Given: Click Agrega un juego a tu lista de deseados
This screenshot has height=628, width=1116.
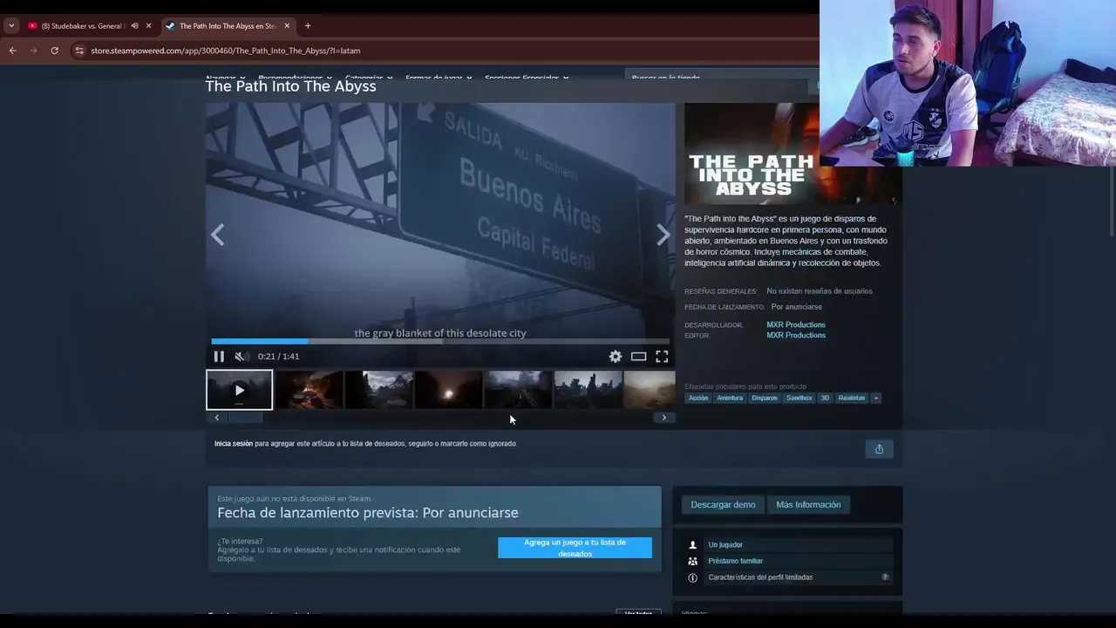Looking at the screenshot, I should coord(575,548).
